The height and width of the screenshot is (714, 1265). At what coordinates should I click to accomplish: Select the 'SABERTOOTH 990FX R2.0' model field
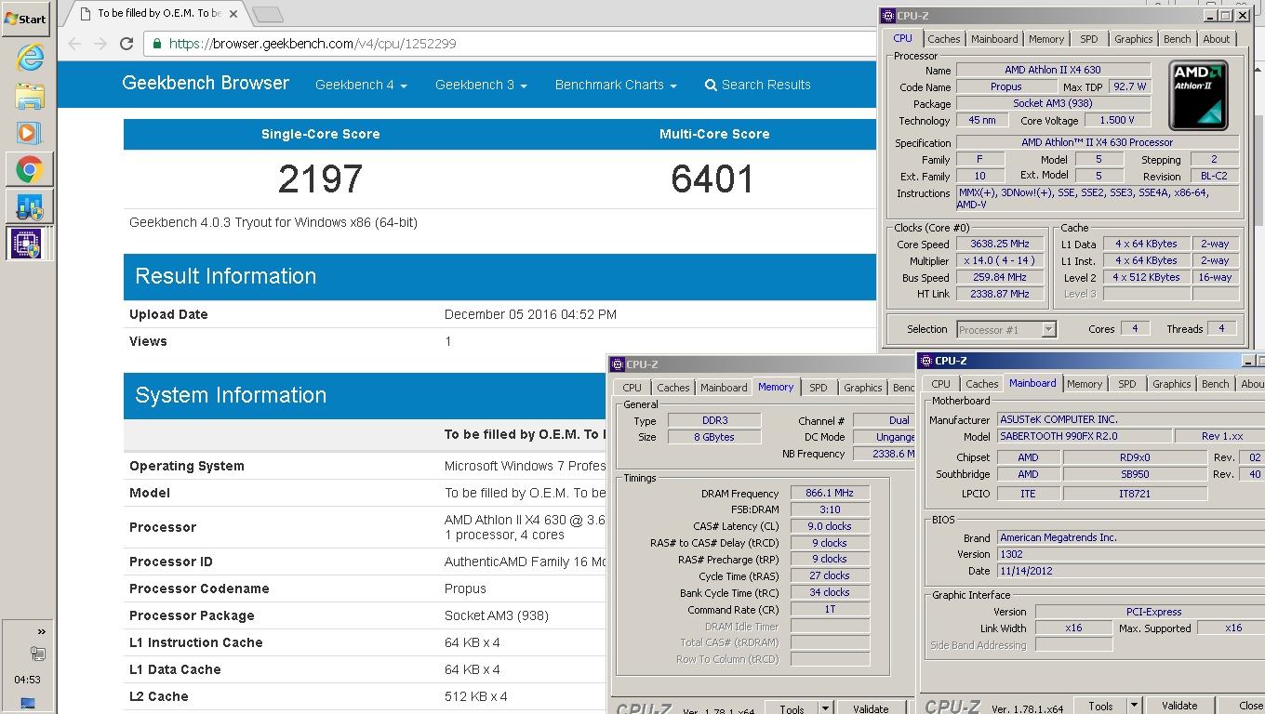point(1084,437)
